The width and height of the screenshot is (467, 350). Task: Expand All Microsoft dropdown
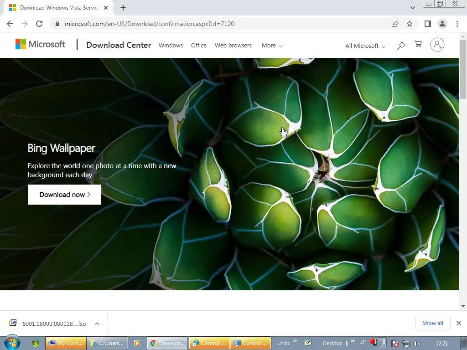point(365,46)
